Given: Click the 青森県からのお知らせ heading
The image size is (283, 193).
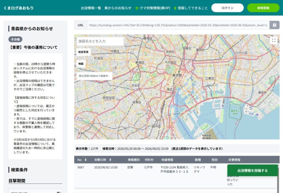Looking at the screenshot, I should click(x=32, y=29).
